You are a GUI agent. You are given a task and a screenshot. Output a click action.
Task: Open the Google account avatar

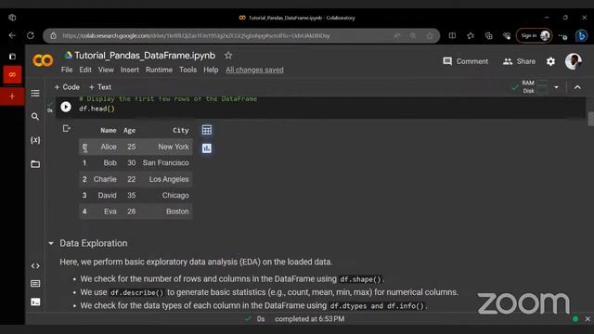pyautogui.click(x=574, y=61)
